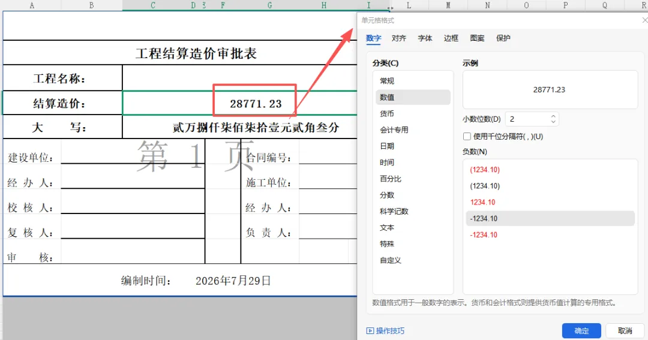This screenshot has height=340, width=648.
Task: Select the 校核人： cell
Action: (32, 207)
